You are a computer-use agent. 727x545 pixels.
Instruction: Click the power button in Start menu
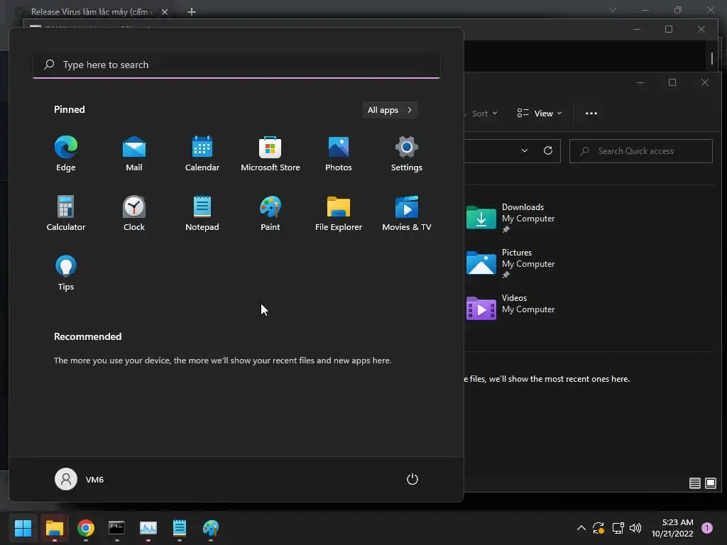pyautogui.click(x=412, y=479)
